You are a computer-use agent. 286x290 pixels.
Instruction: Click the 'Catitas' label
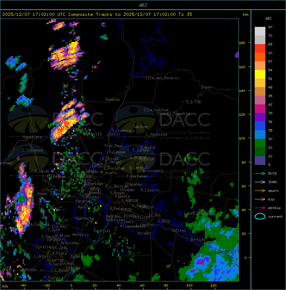point(178,230)
